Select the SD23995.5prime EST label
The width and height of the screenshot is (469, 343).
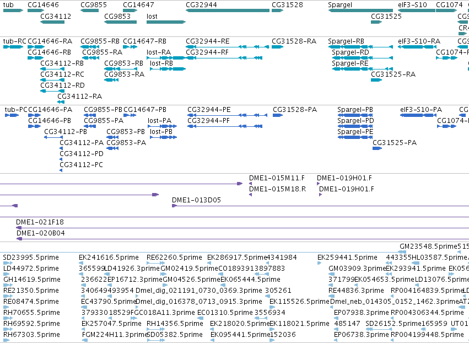pos(31,258)
